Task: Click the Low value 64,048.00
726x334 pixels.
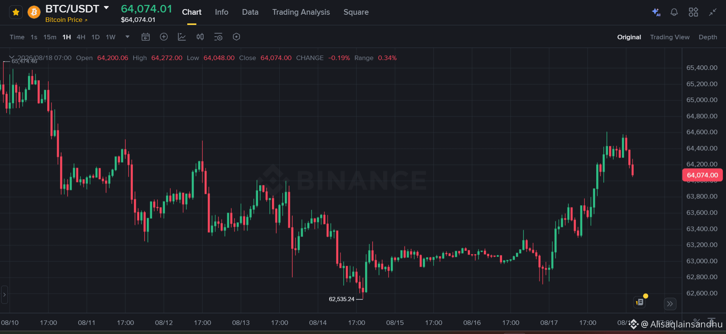Action: click(x=219, y=58)
